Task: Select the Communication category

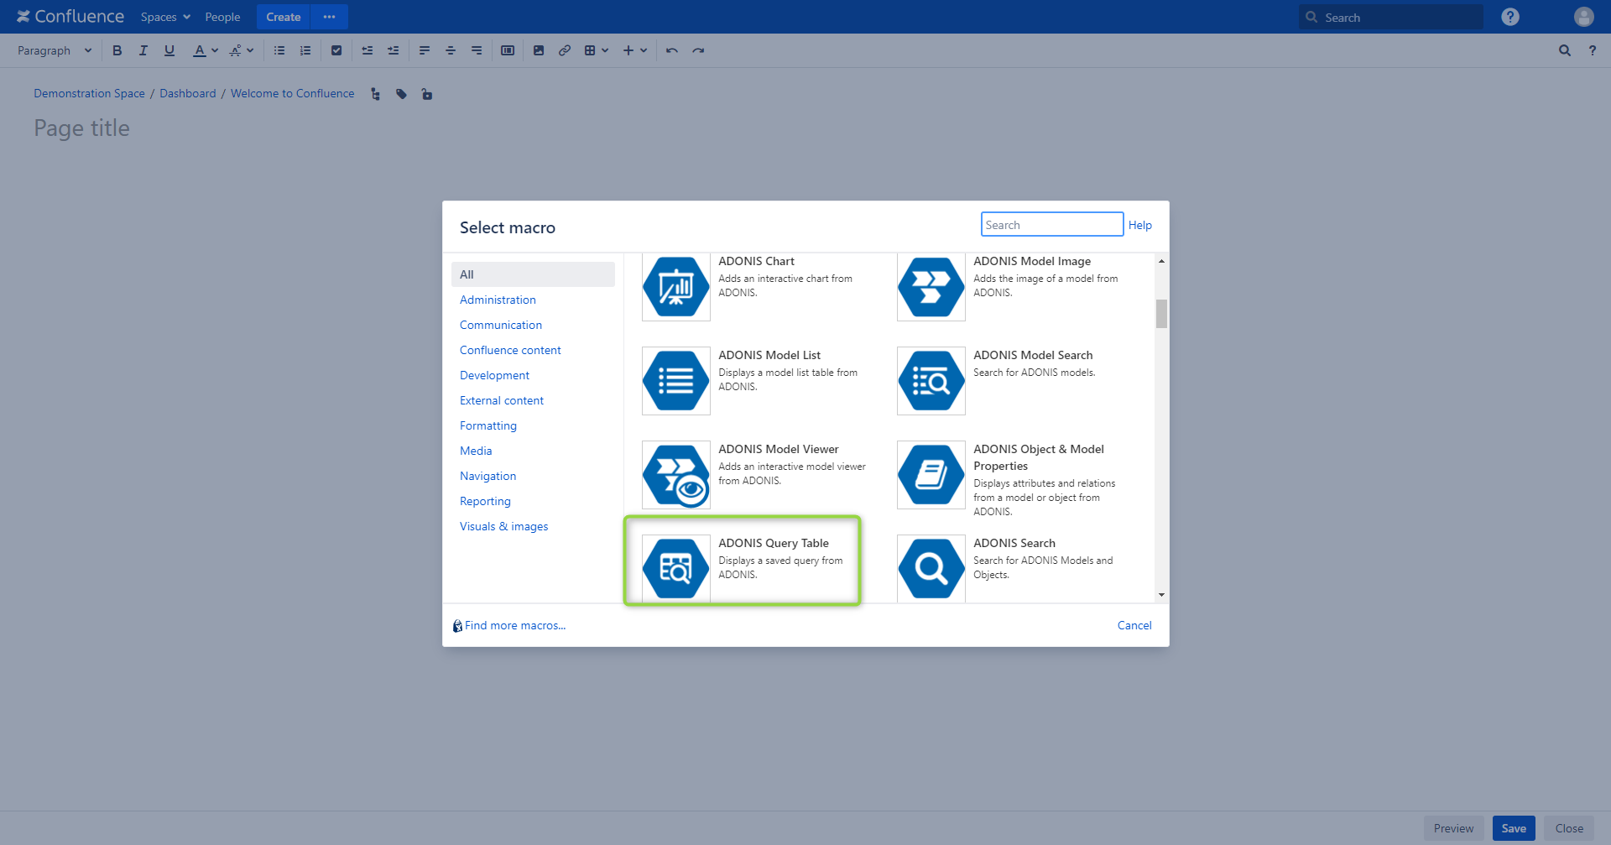Action: [501, 325]
